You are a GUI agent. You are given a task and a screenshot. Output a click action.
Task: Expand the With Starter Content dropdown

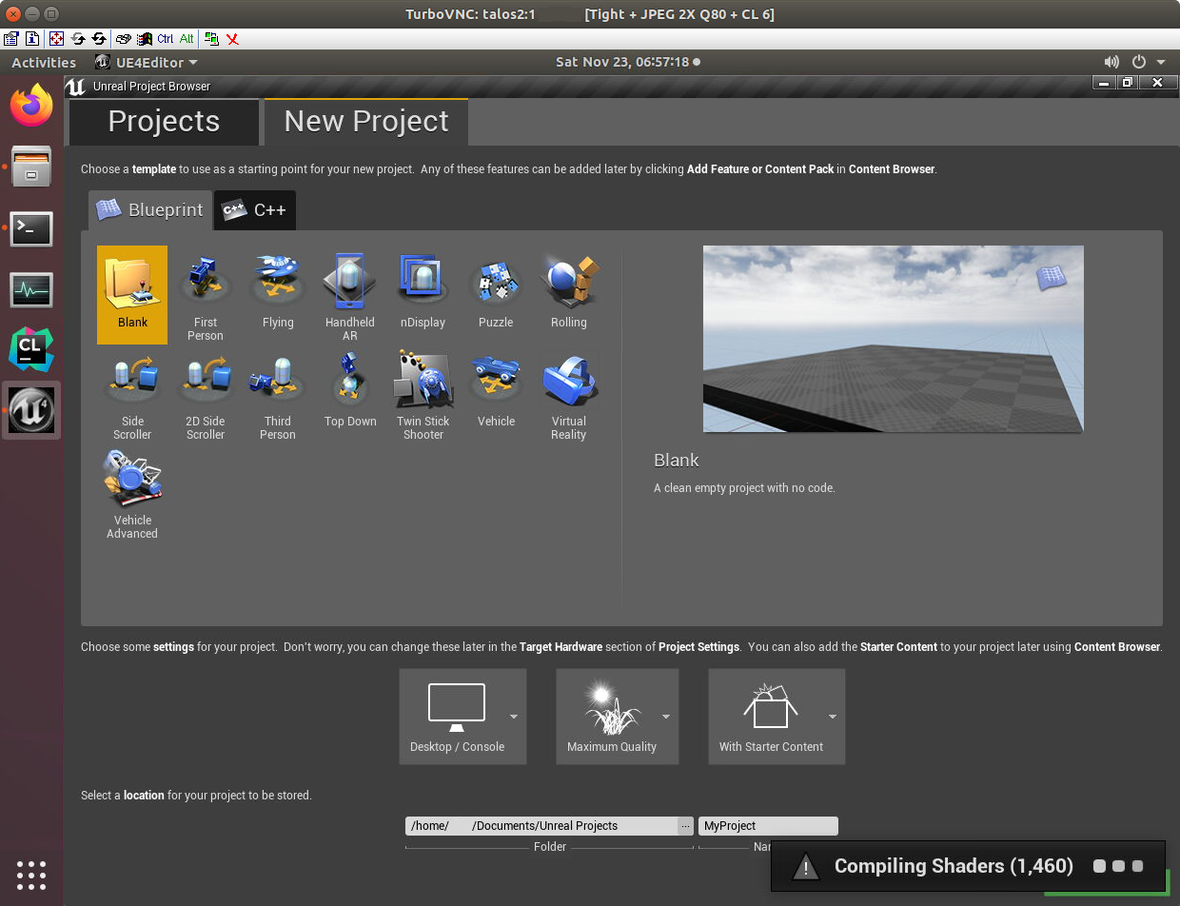833,717
